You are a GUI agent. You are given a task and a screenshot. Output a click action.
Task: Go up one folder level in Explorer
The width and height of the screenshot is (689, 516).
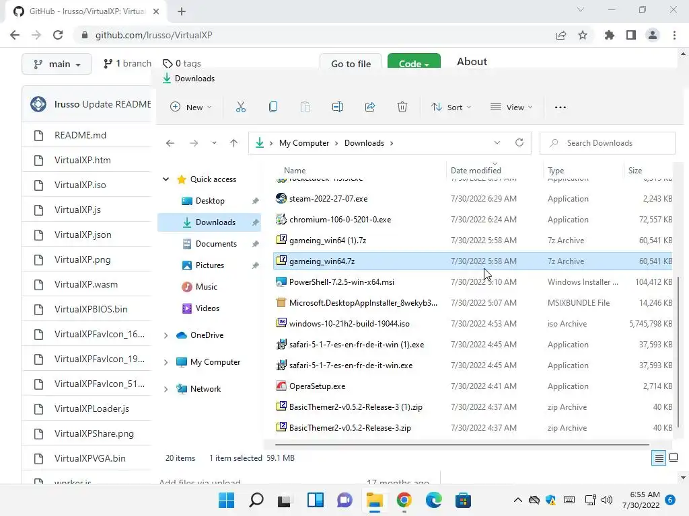pyautogui.click(x=233, y=143)
